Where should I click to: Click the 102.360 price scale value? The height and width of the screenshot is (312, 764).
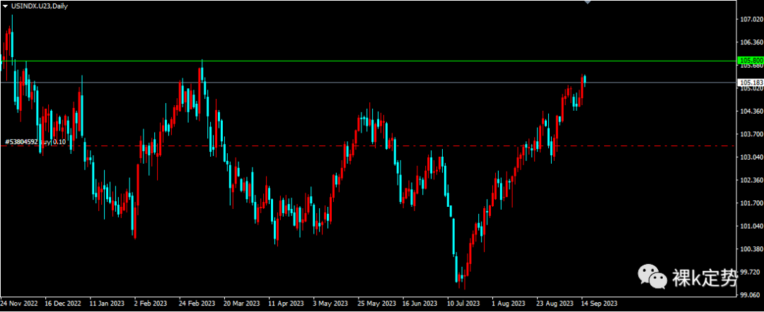pos(751,180)
